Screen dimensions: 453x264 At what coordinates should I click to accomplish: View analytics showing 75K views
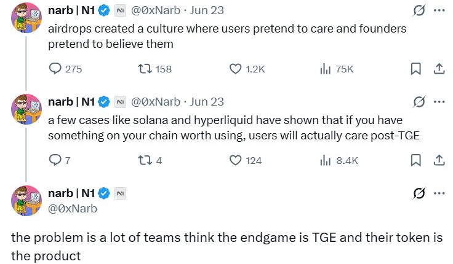click(x=326, y=69)
